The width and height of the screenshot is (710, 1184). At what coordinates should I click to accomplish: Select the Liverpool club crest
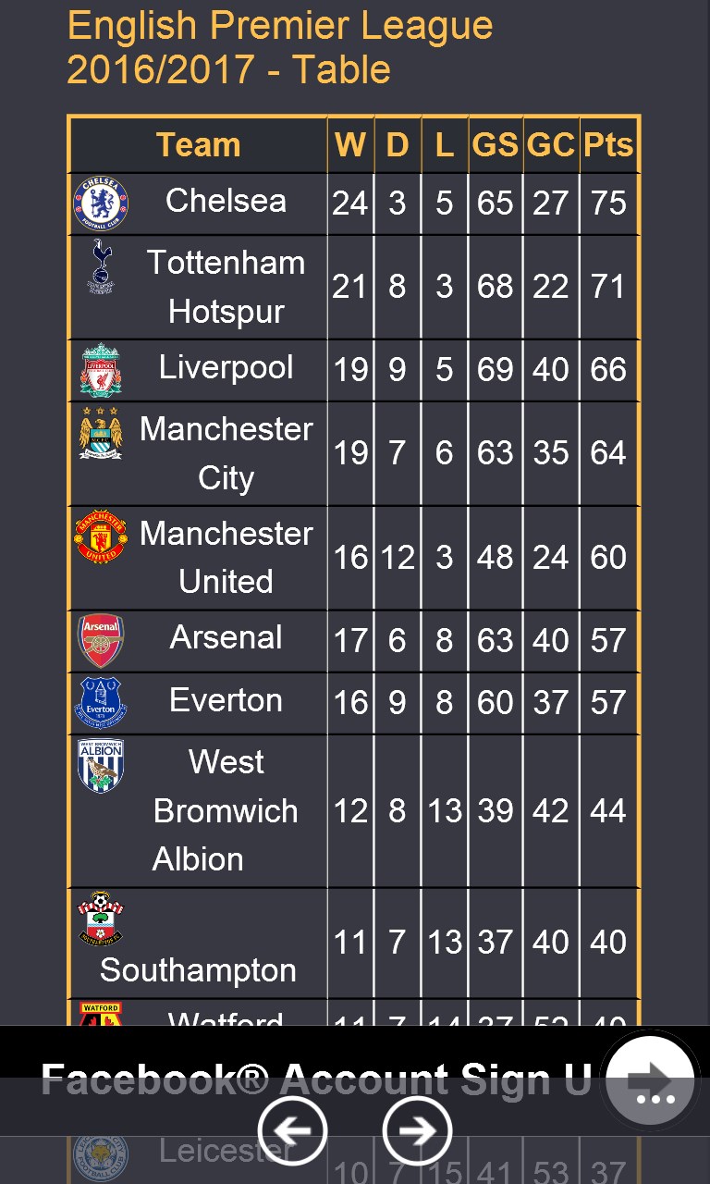click(101, 370)
